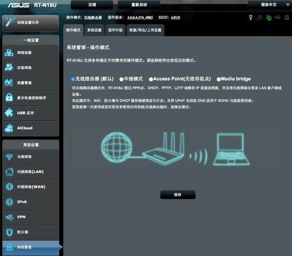The image size is (292, 256).
Task: Open the LAN house icon
Action: coord(9,172)
